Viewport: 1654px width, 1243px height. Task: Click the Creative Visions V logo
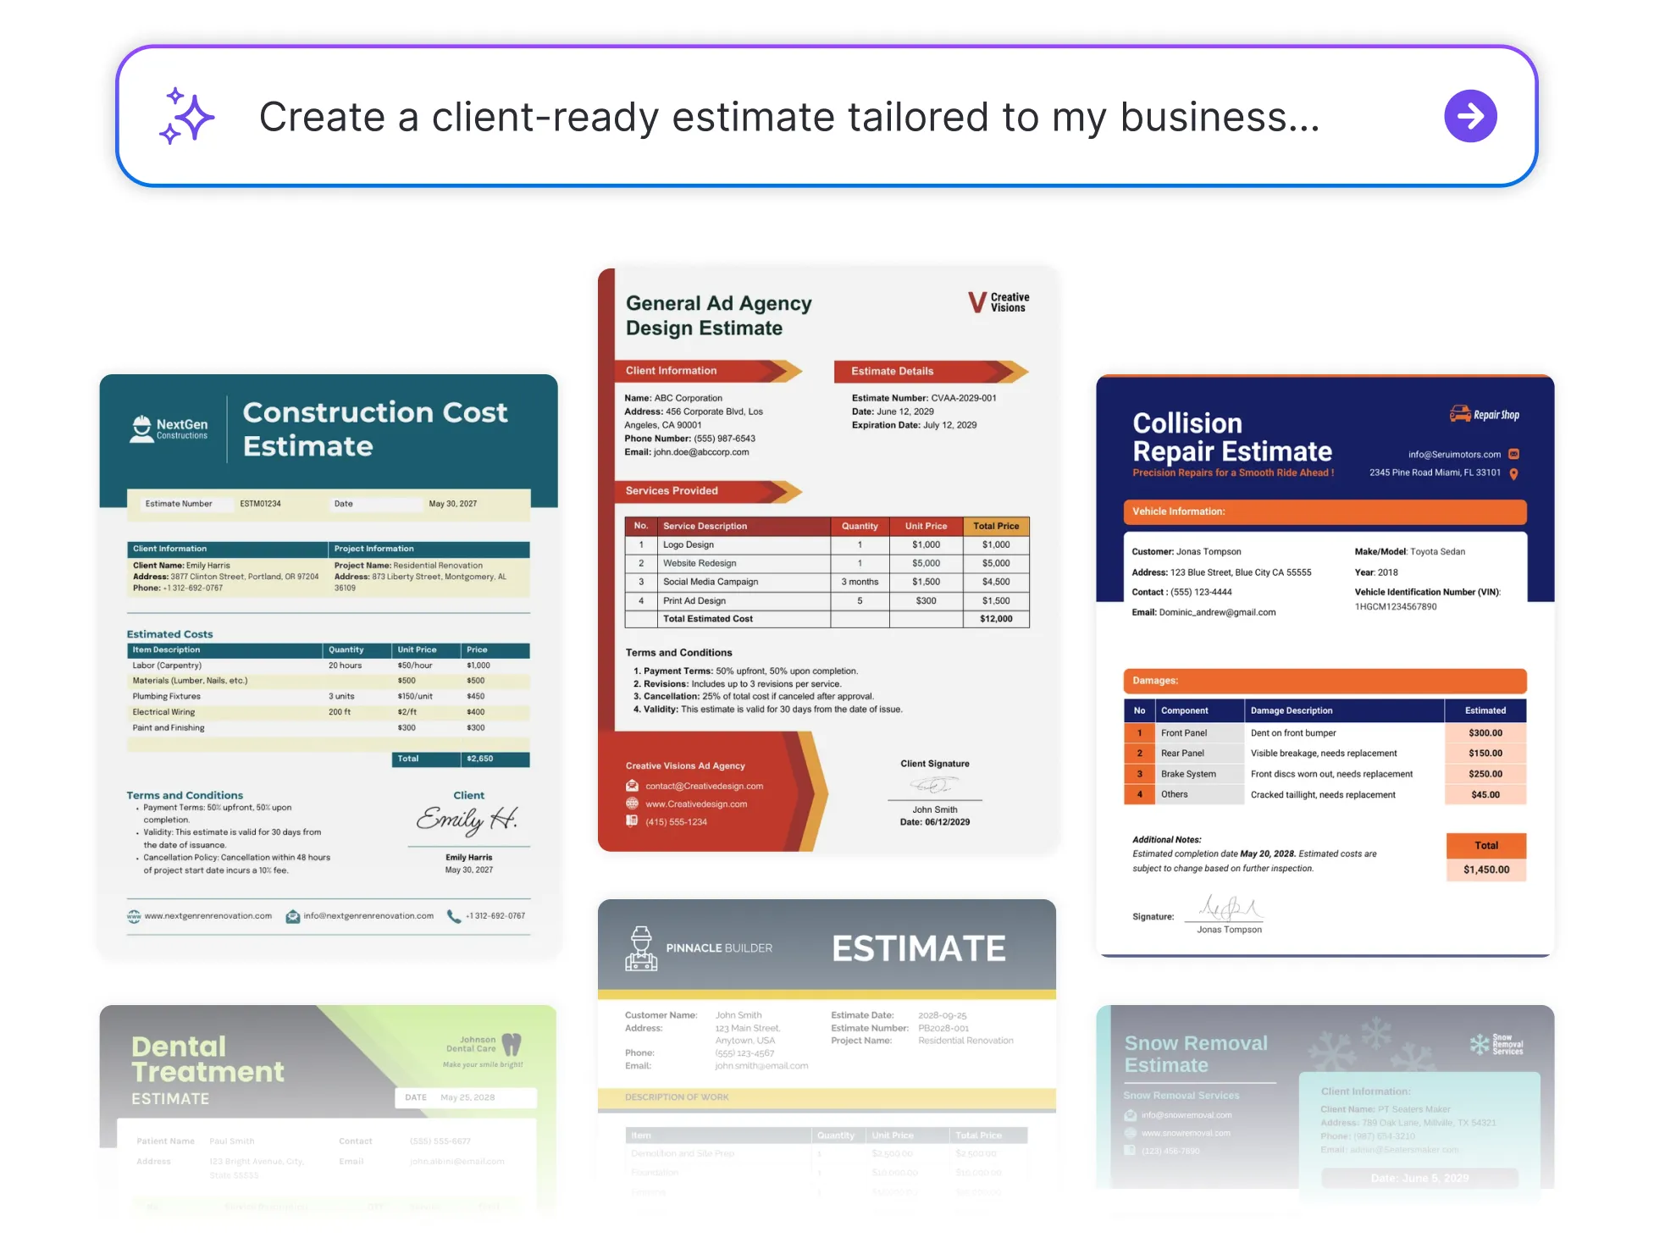[977, 302]
